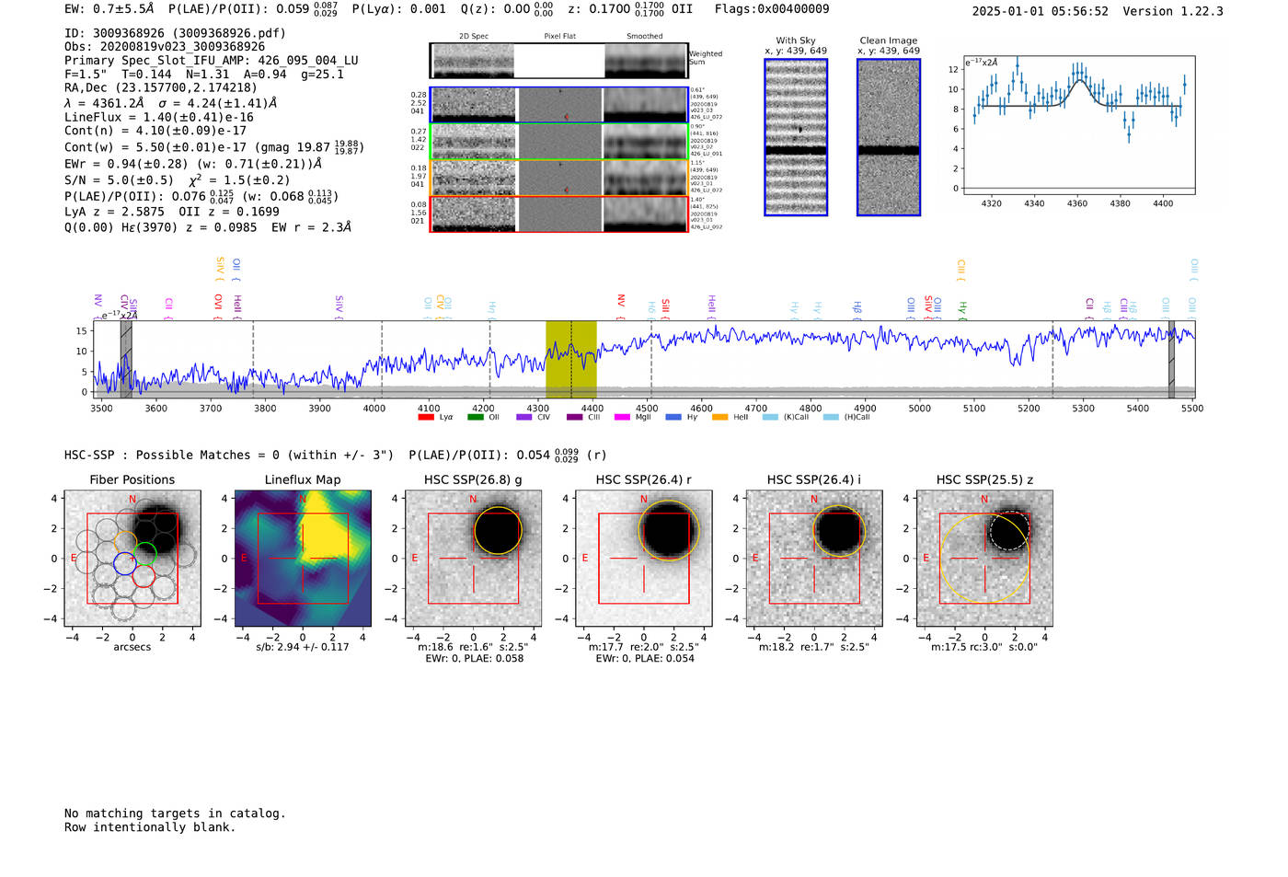Click the LineFlux = 1.40(±0.41)e-16 value
The image size is (1288, 877).
pyautogui.click(x=159, y=118)
